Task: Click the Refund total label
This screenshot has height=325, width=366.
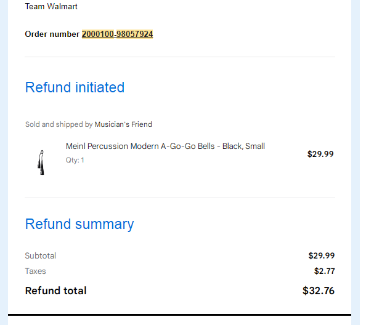Action: pyautogui.click(x=56, y=291)
